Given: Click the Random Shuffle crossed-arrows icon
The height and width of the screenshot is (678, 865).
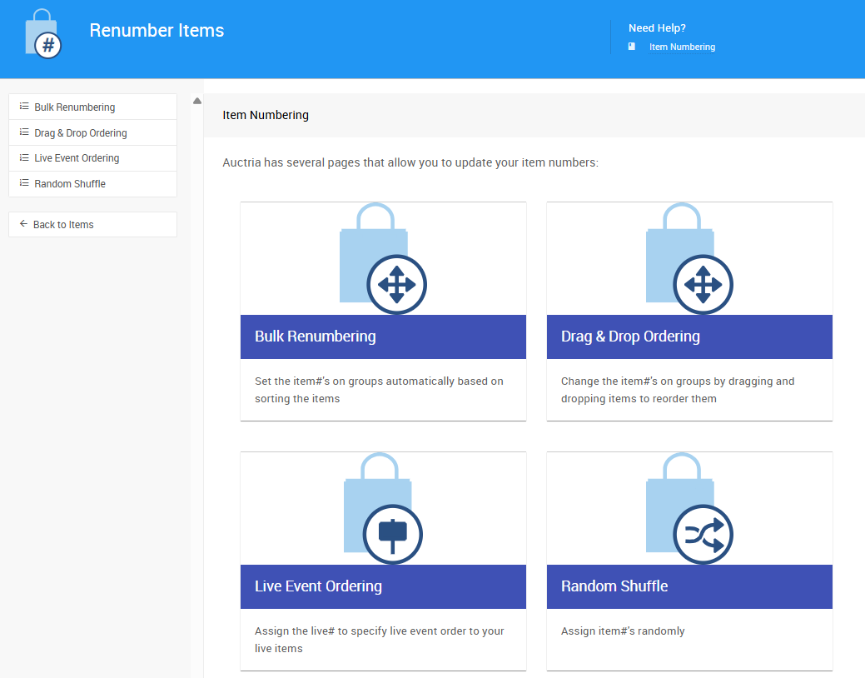Looking at the screenshot, I should (x=703, y=535).
